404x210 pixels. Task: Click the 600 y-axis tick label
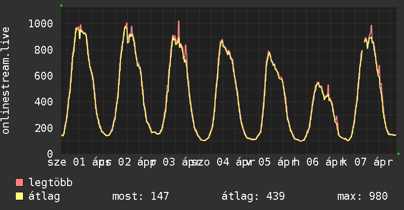pyautogui.click(x=47, y=76)
